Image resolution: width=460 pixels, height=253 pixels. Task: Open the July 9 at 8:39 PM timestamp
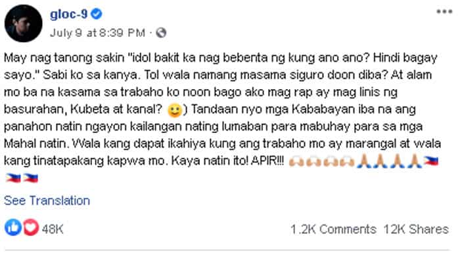point(97,33)
